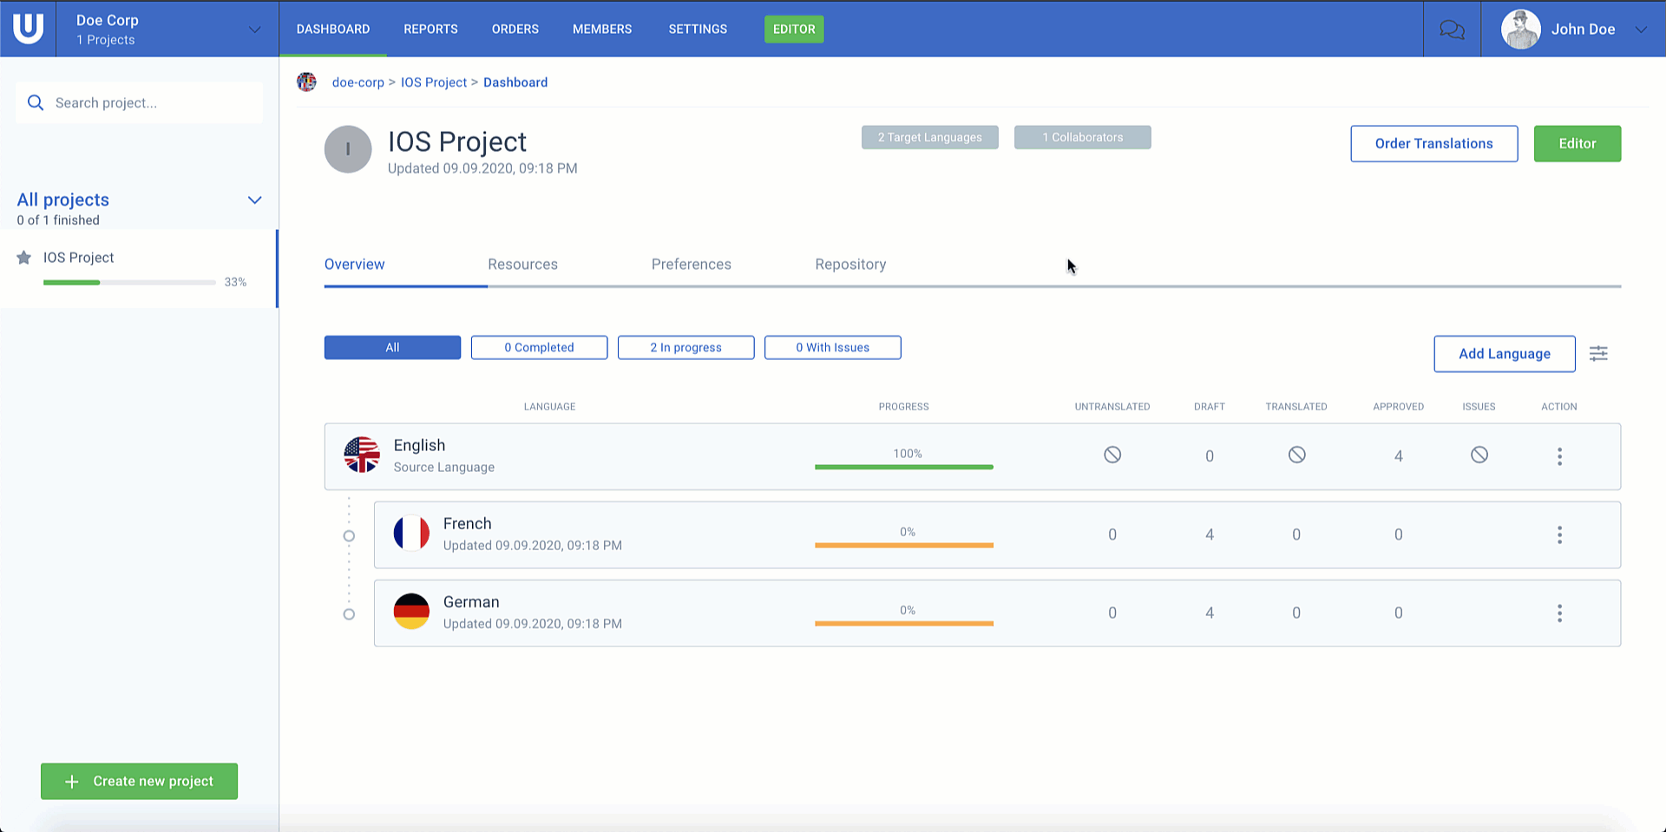Filter by 0 With Issues
This screenshot has height=832, width=1666.
(832, 347)
